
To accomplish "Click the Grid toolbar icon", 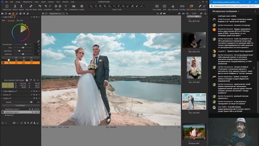I will (164, 6).
